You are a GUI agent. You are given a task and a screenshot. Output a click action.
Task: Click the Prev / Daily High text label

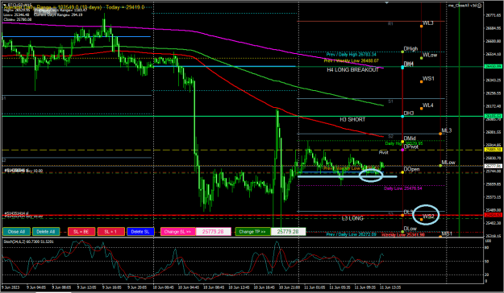coord(351,55)
